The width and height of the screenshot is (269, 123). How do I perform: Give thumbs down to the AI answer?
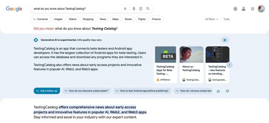click(x=227, y=91)
